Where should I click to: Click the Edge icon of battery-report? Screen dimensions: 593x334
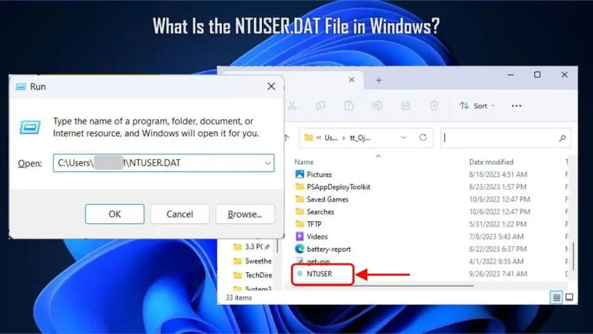pyautogui.click(x=300, y=249)
